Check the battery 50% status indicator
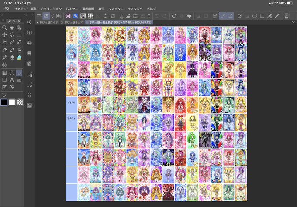 286,3
